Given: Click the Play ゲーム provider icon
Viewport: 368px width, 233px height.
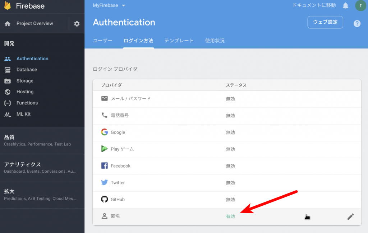Looking at the screenshot, I should pos(105,149).
